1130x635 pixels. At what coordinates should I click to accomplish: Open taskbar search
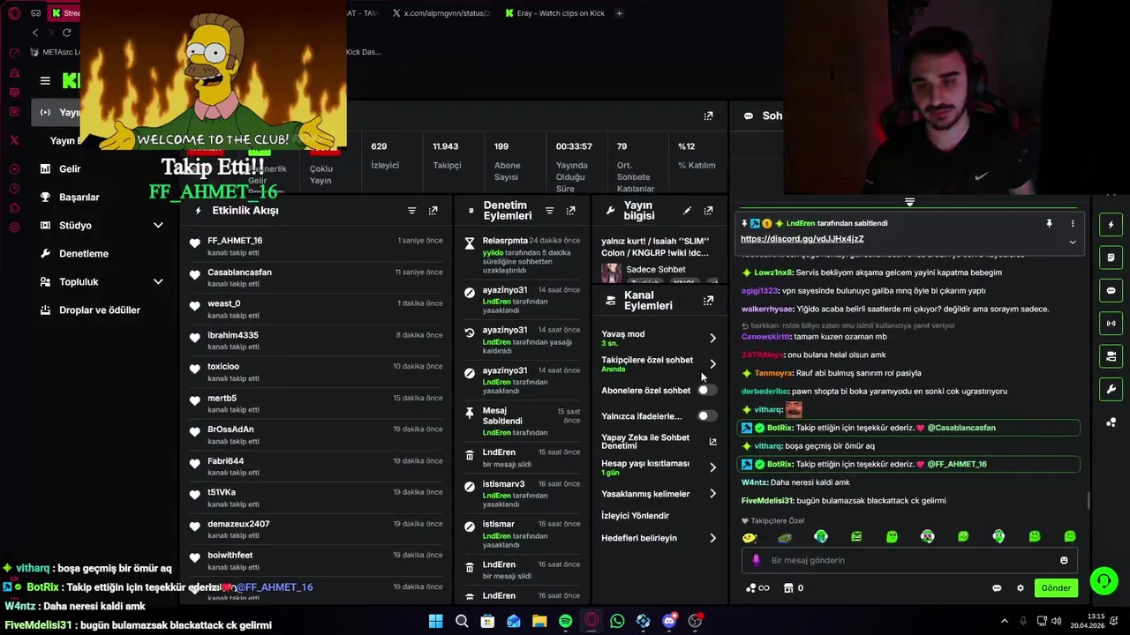point(462,621)
